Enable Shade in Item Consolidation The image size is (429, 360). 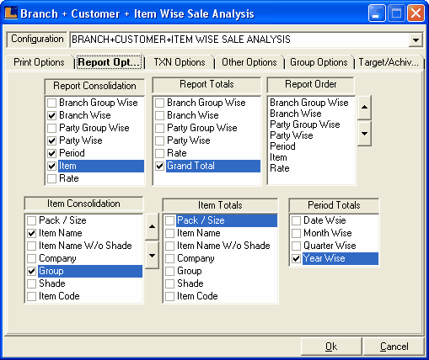[x=31, y=283]
